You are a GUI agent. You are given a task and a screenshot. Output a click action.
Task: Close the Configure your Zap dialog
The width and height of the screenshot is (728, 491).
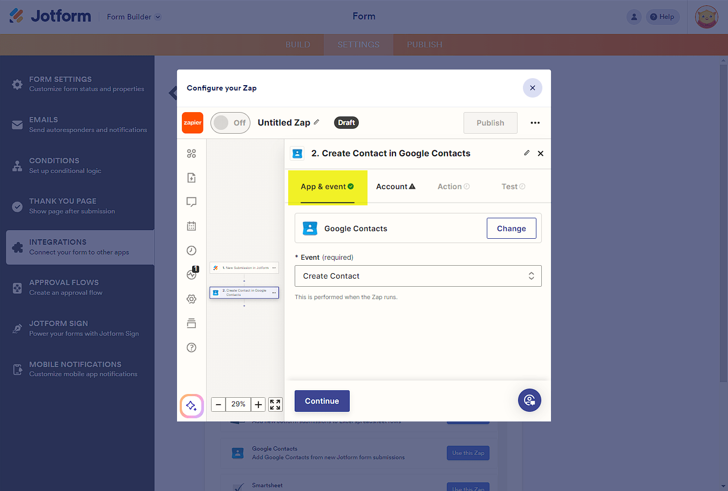click(533, 88)
